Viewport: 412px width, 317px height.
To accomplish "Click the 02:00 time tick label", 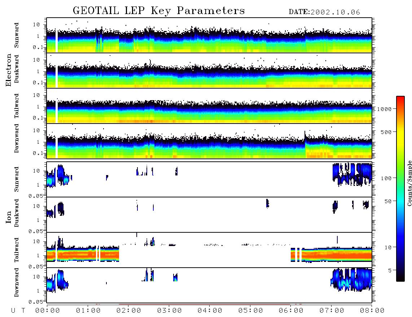I will pyautogui.click(x=129, y=311).
